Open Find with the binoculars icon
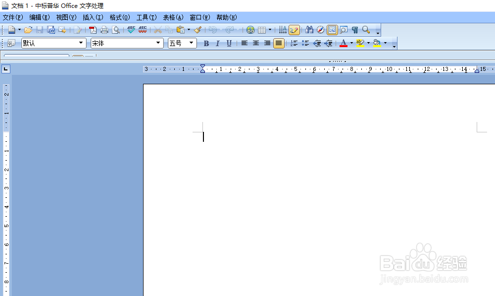Screen dimensions: 495x296 310,29
